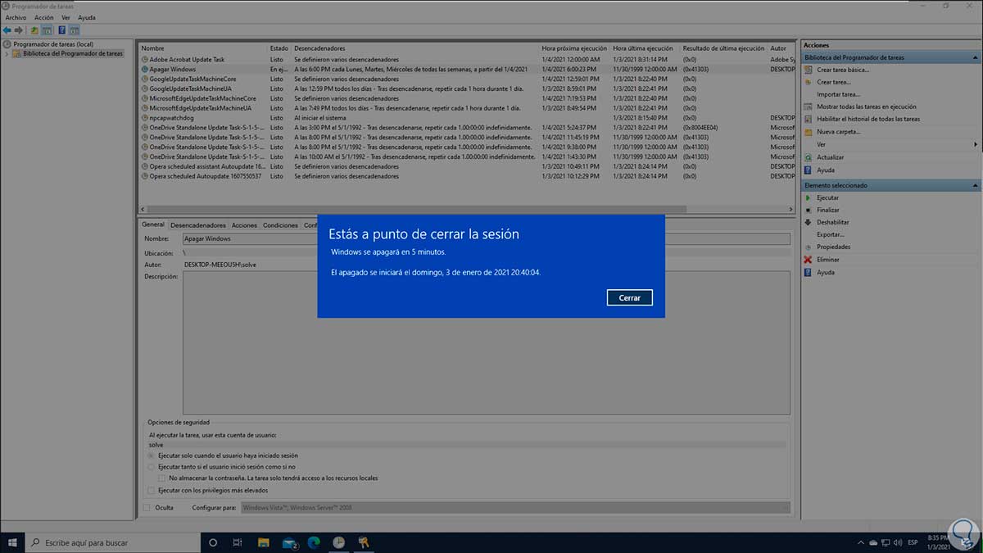This screenshot has height=553, width=983.
Task: Select the Opera scheduled Autoupdate 1607550537 row
Action: (x=468, y=176)
